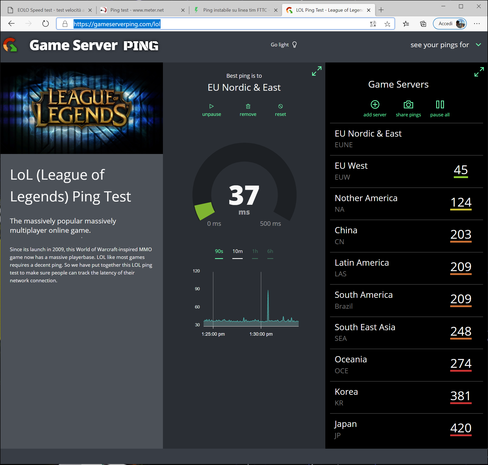Open the translate page icon
The image size is (488, 465).
point(373,24)
